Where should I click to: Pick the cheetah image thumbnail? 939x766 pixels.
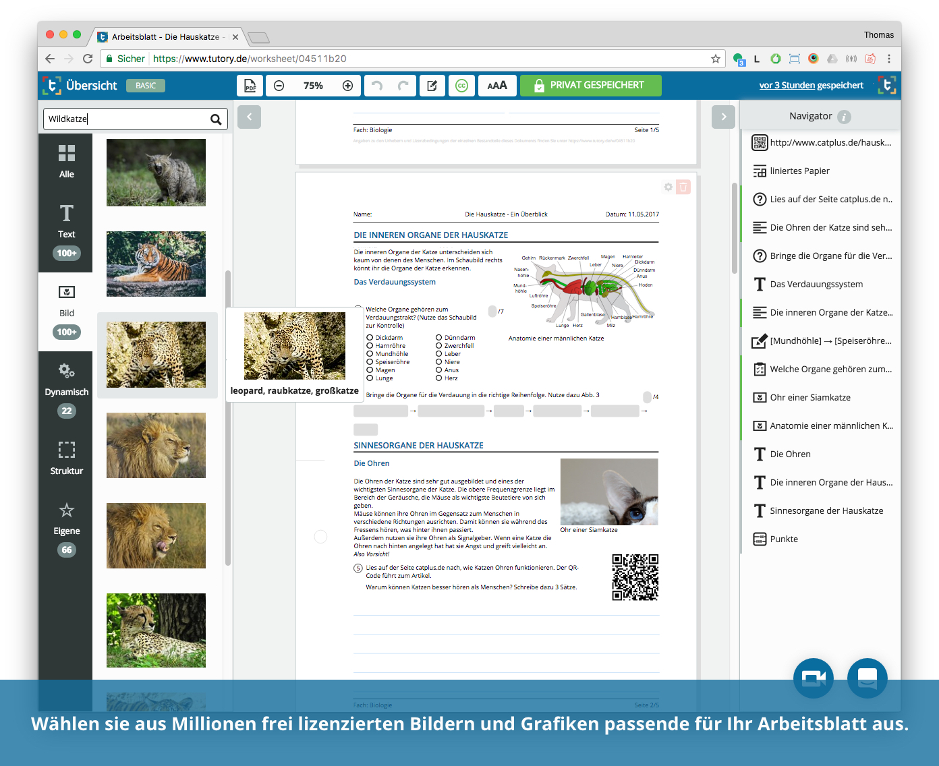pos(156,630)
